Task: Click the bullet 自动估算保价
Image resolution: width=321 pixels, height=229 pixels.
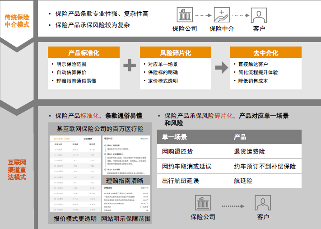Action: click(71, 72)
